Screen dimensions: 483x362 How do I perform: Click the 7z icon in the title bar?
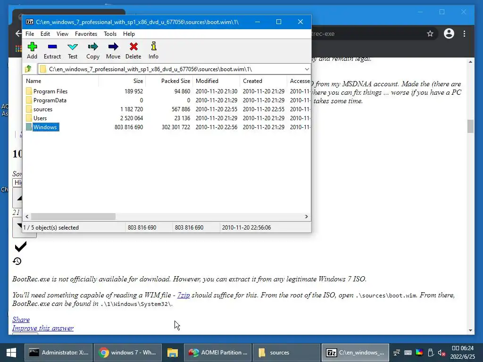point(30,22)
